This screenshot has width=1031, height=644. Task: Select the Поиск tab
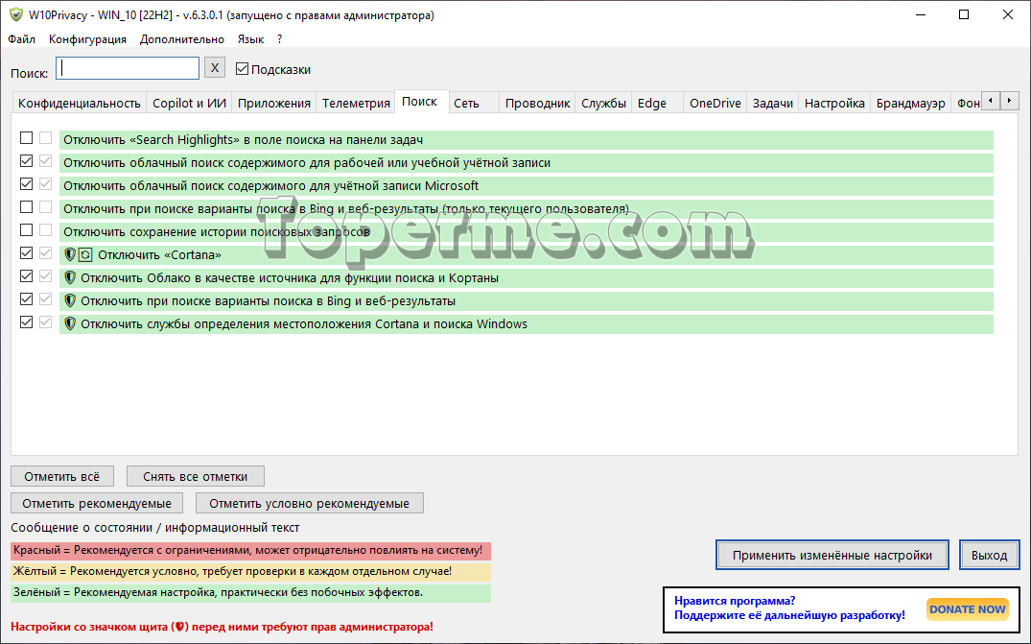pos(419,102)
